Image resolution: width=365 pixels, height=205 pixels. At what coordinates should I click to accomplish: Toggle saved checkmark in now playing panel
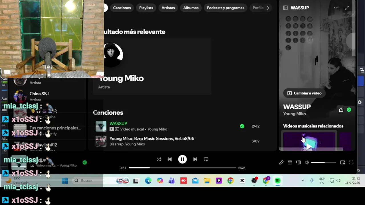[x=349, y=110]
